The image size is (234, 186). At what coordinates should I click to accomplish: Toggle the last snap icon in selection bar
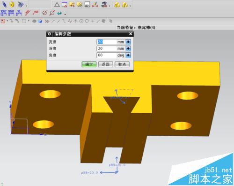111,21
